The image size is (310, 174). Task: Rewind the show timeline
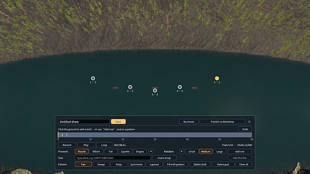coord(67,145)
